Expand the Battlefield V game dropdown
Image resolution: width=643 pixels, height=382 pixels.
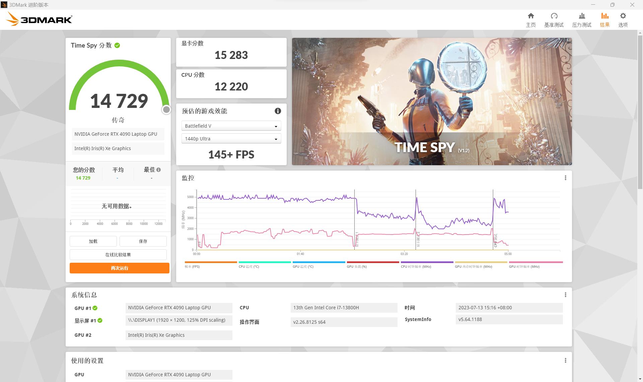coord(231,126)
